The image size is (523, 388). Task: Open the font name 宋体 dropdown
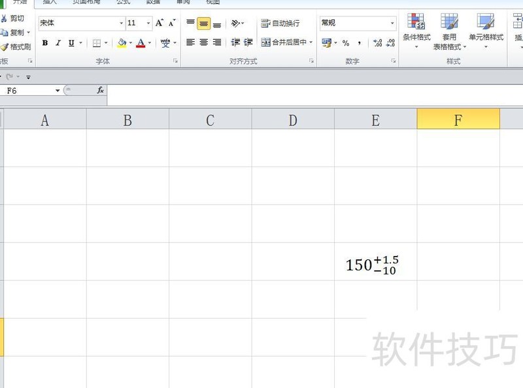(x=121, y=22)
